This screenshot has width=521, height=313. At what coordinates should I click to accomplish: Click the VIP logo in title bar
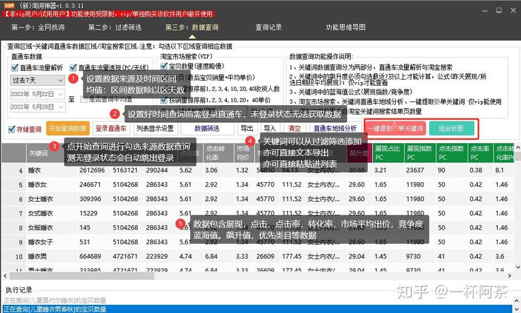(x=9, y=6)
